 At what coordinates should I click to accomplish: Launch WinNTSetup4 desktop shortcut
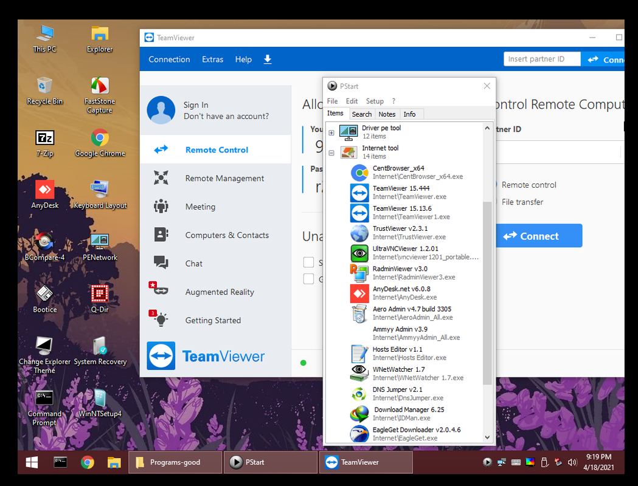point(100,403)
